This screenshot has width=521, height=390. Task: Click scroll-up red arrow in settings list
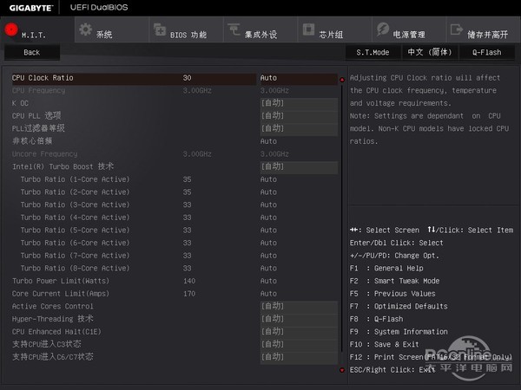pyautogui.click(x=342, y=80)
